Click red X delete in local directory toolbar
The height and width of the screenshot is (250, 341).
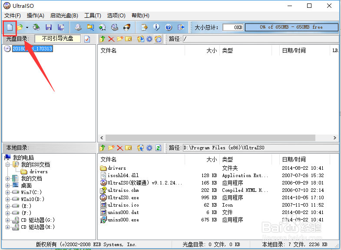120,148
